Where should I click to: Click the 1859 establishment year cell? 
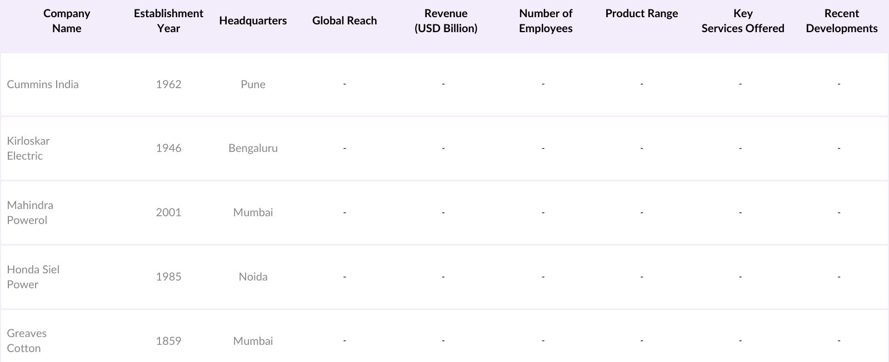point(168,341)
